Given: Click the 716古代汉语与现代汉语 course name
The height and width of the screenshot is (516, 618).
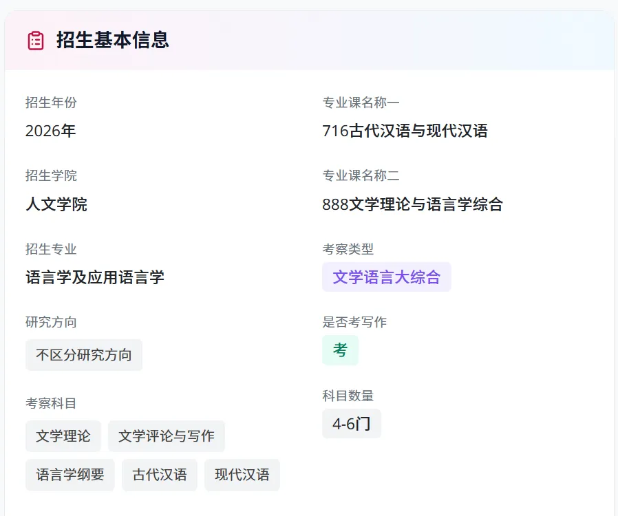Looking at the screenshot, I should pos(405,131).
